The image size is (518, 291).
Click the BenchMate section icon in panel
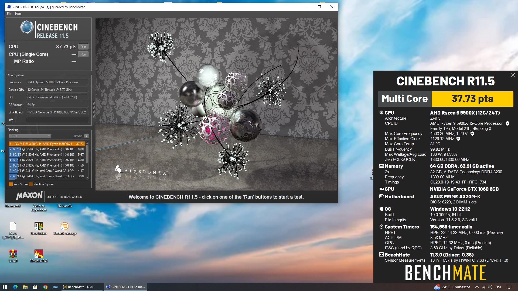coord(381,255)
